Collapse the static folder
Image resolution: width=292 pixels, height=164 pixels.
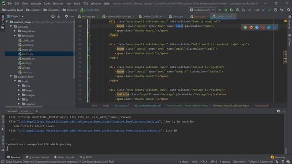(x=15, y=81)
